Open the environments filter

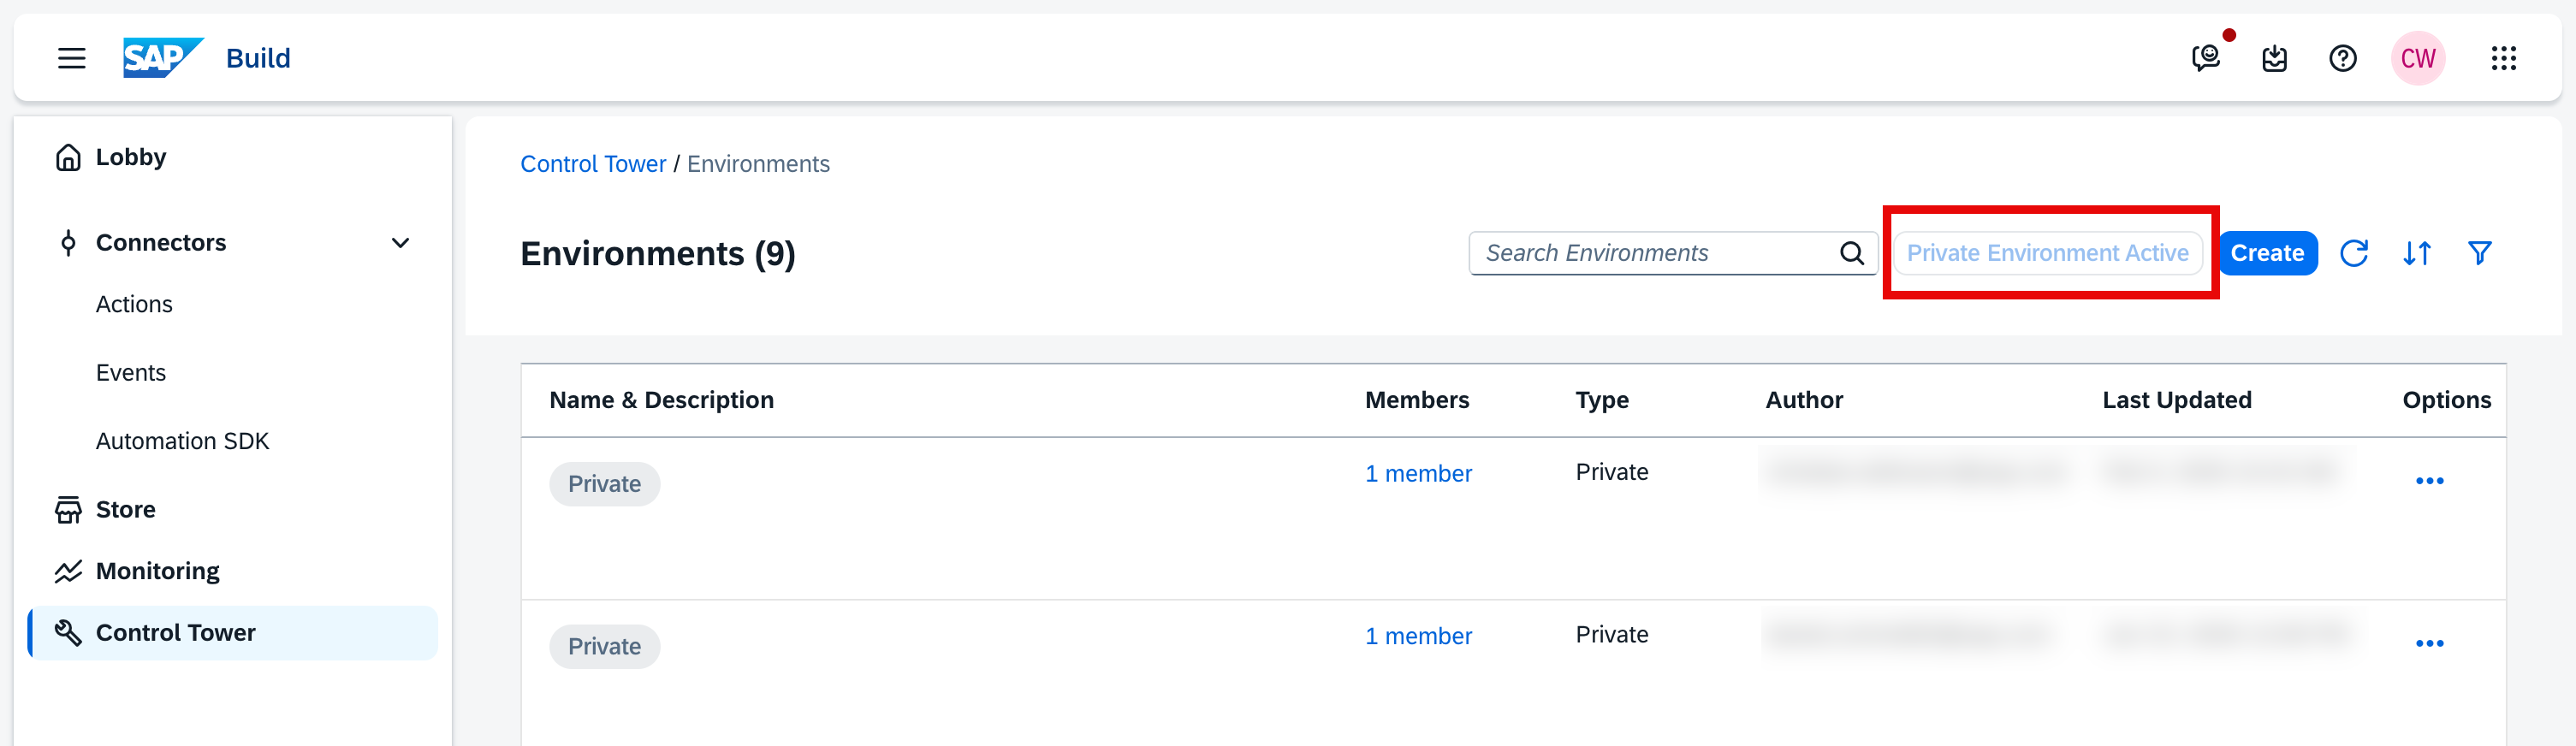2479,253
